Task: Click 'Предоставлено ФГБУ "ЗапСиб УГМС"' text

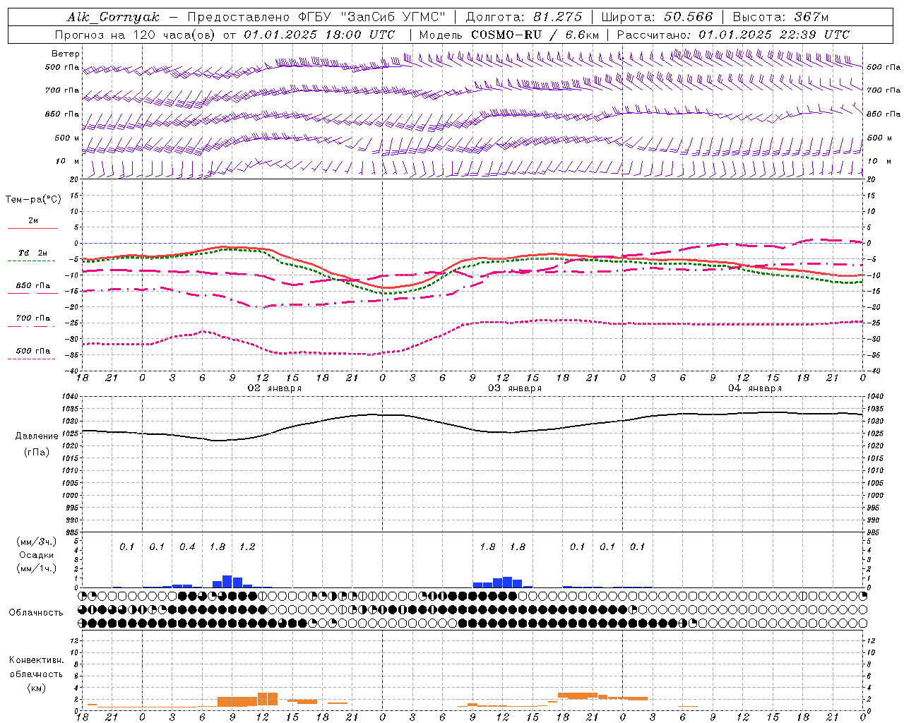Action: tap(316, 17)
